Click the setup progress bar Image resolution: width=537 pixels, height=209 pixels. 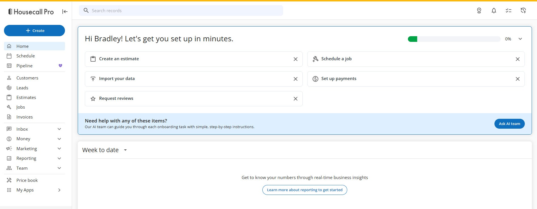click(454, 39)
